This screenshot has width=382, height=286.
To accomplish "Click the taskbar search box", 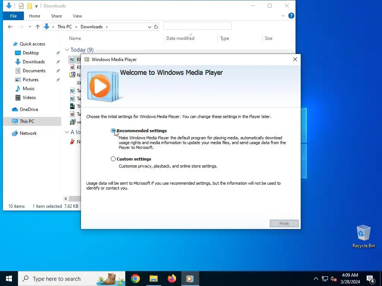I will [72, 279].
